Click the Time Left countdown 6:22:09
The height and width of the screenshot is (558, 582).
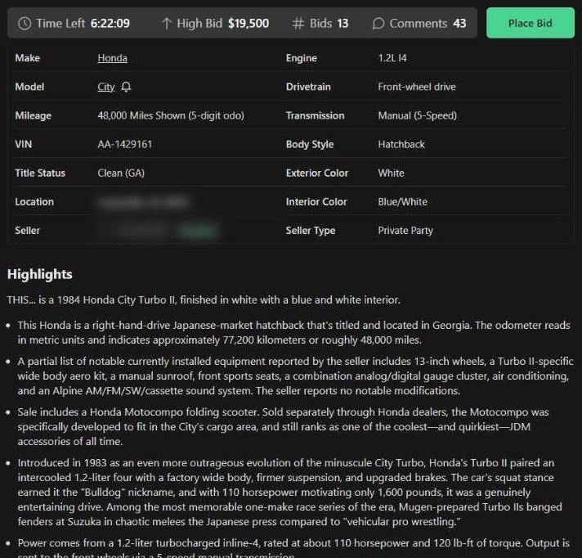pyautogui.click(x=110, y=24)
